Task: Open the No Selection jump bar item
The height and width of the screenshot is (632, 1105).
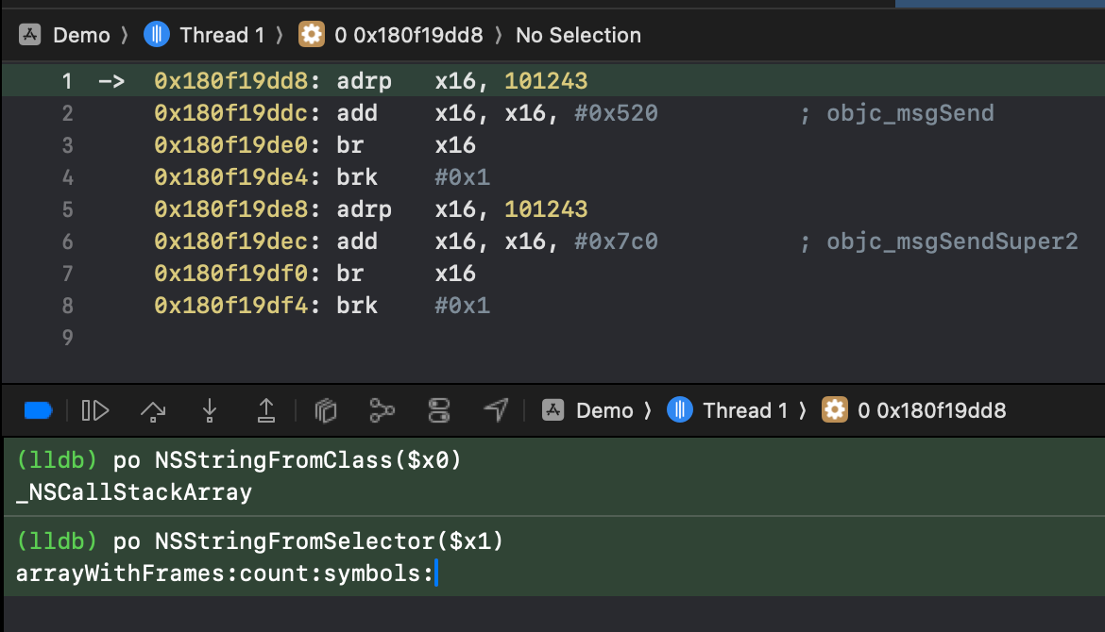Action: [x=578, y=35]
